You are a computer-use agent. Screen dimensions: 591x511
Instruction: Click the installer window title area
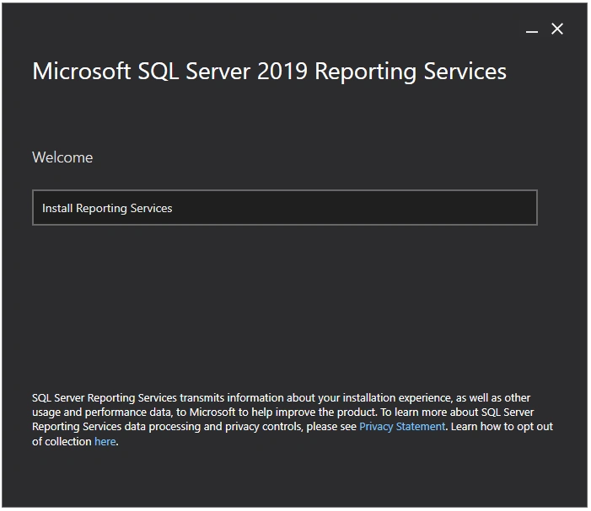pos(270,72)
